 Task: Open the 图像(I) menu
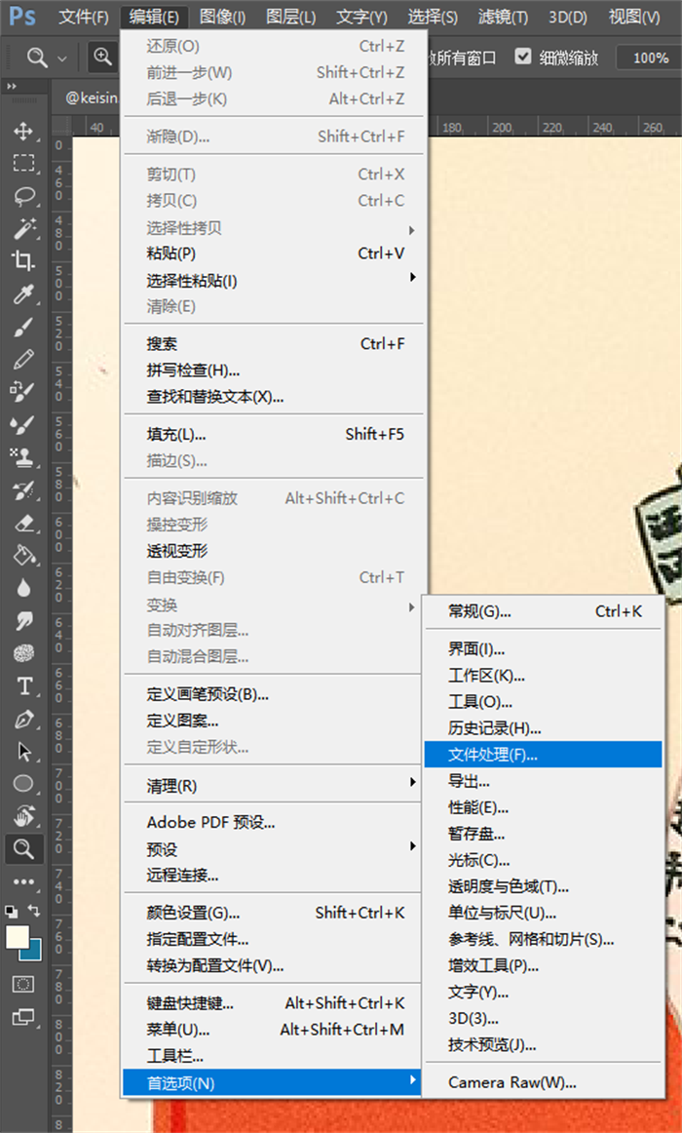coord(222,17)
